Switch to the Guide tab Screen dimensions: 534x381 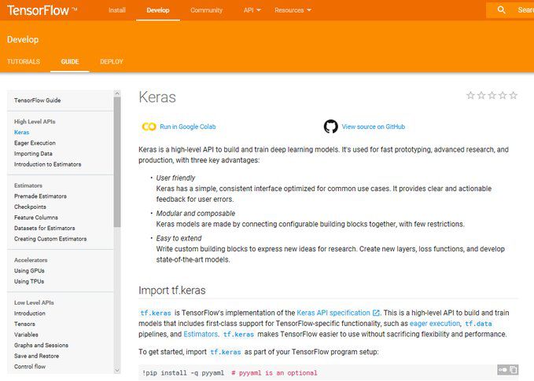pos(70,61)
